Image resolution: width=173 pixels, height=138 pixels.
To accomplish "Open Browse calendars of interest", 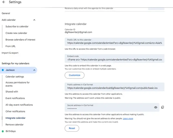I will point(21,40).
